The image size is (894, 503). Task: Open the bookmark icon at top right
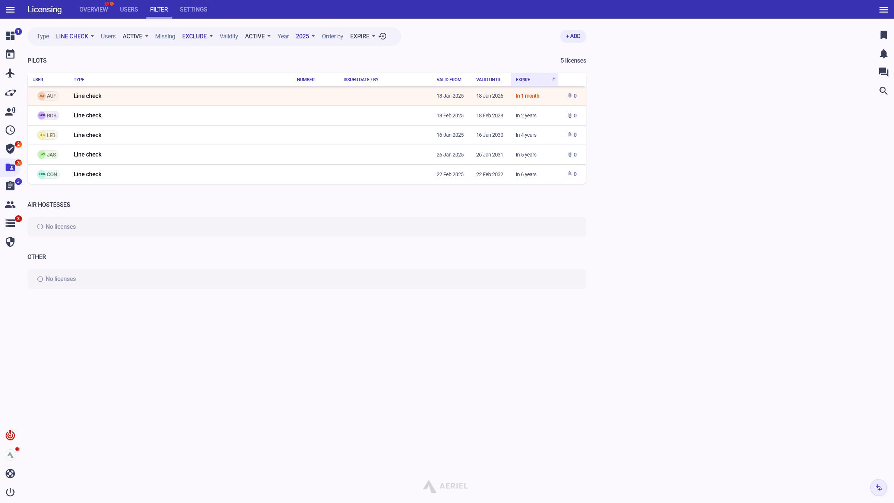click(884, 35)
